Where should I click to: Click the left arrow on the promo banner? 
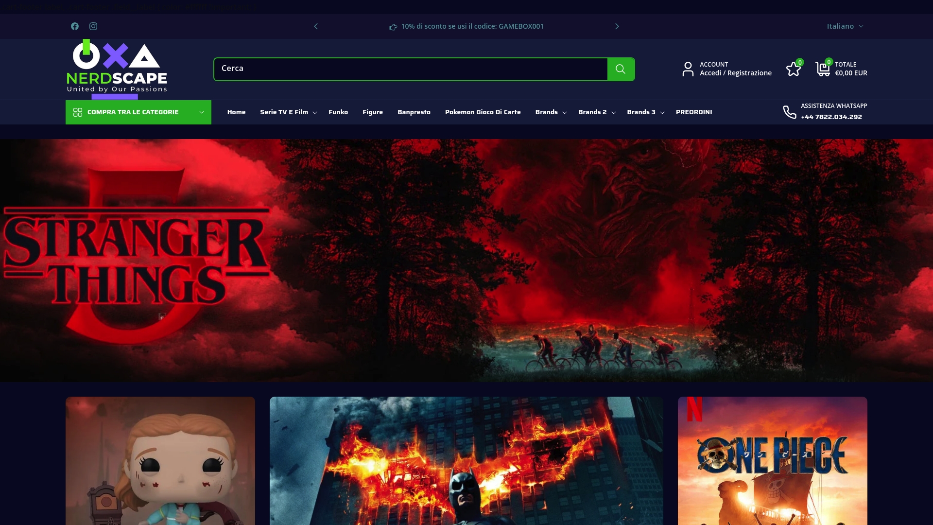pos(316,26)
